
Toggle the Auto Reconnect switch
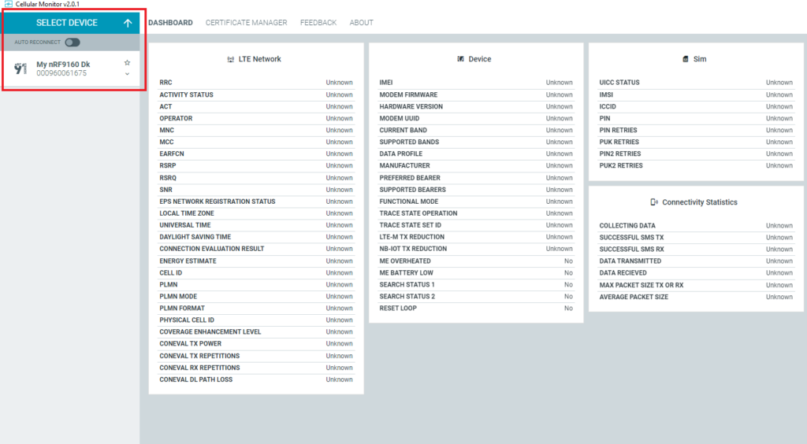coord(73,43)
